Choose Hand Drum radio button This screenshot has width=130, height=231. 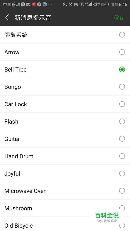coord(122,156)
